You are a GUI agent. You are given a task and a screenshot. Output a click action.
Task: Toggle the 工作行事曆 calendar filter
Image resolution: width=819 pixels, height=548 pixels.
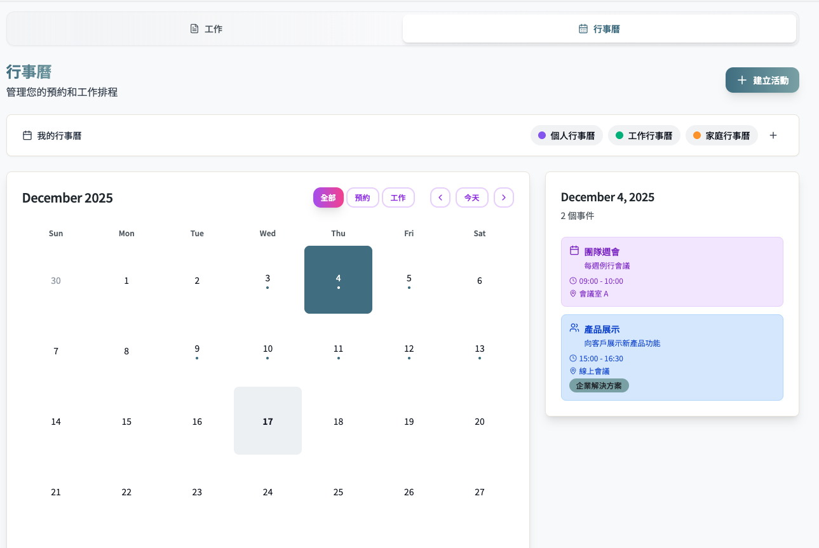coord(644,135)
